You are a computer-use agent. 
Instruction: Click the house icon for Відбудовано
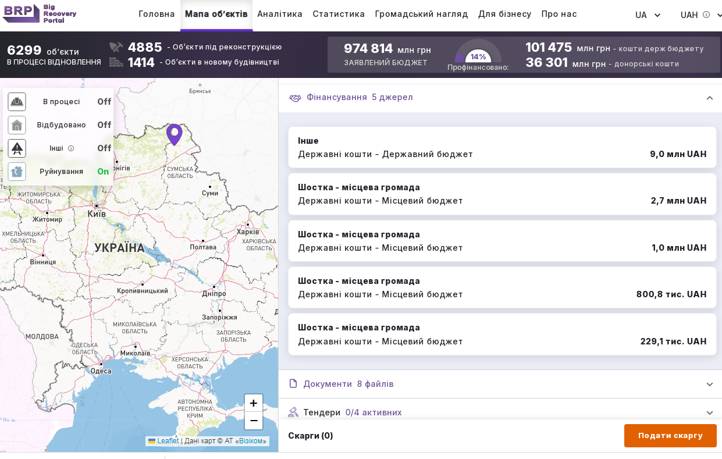(x=17, y=125)
